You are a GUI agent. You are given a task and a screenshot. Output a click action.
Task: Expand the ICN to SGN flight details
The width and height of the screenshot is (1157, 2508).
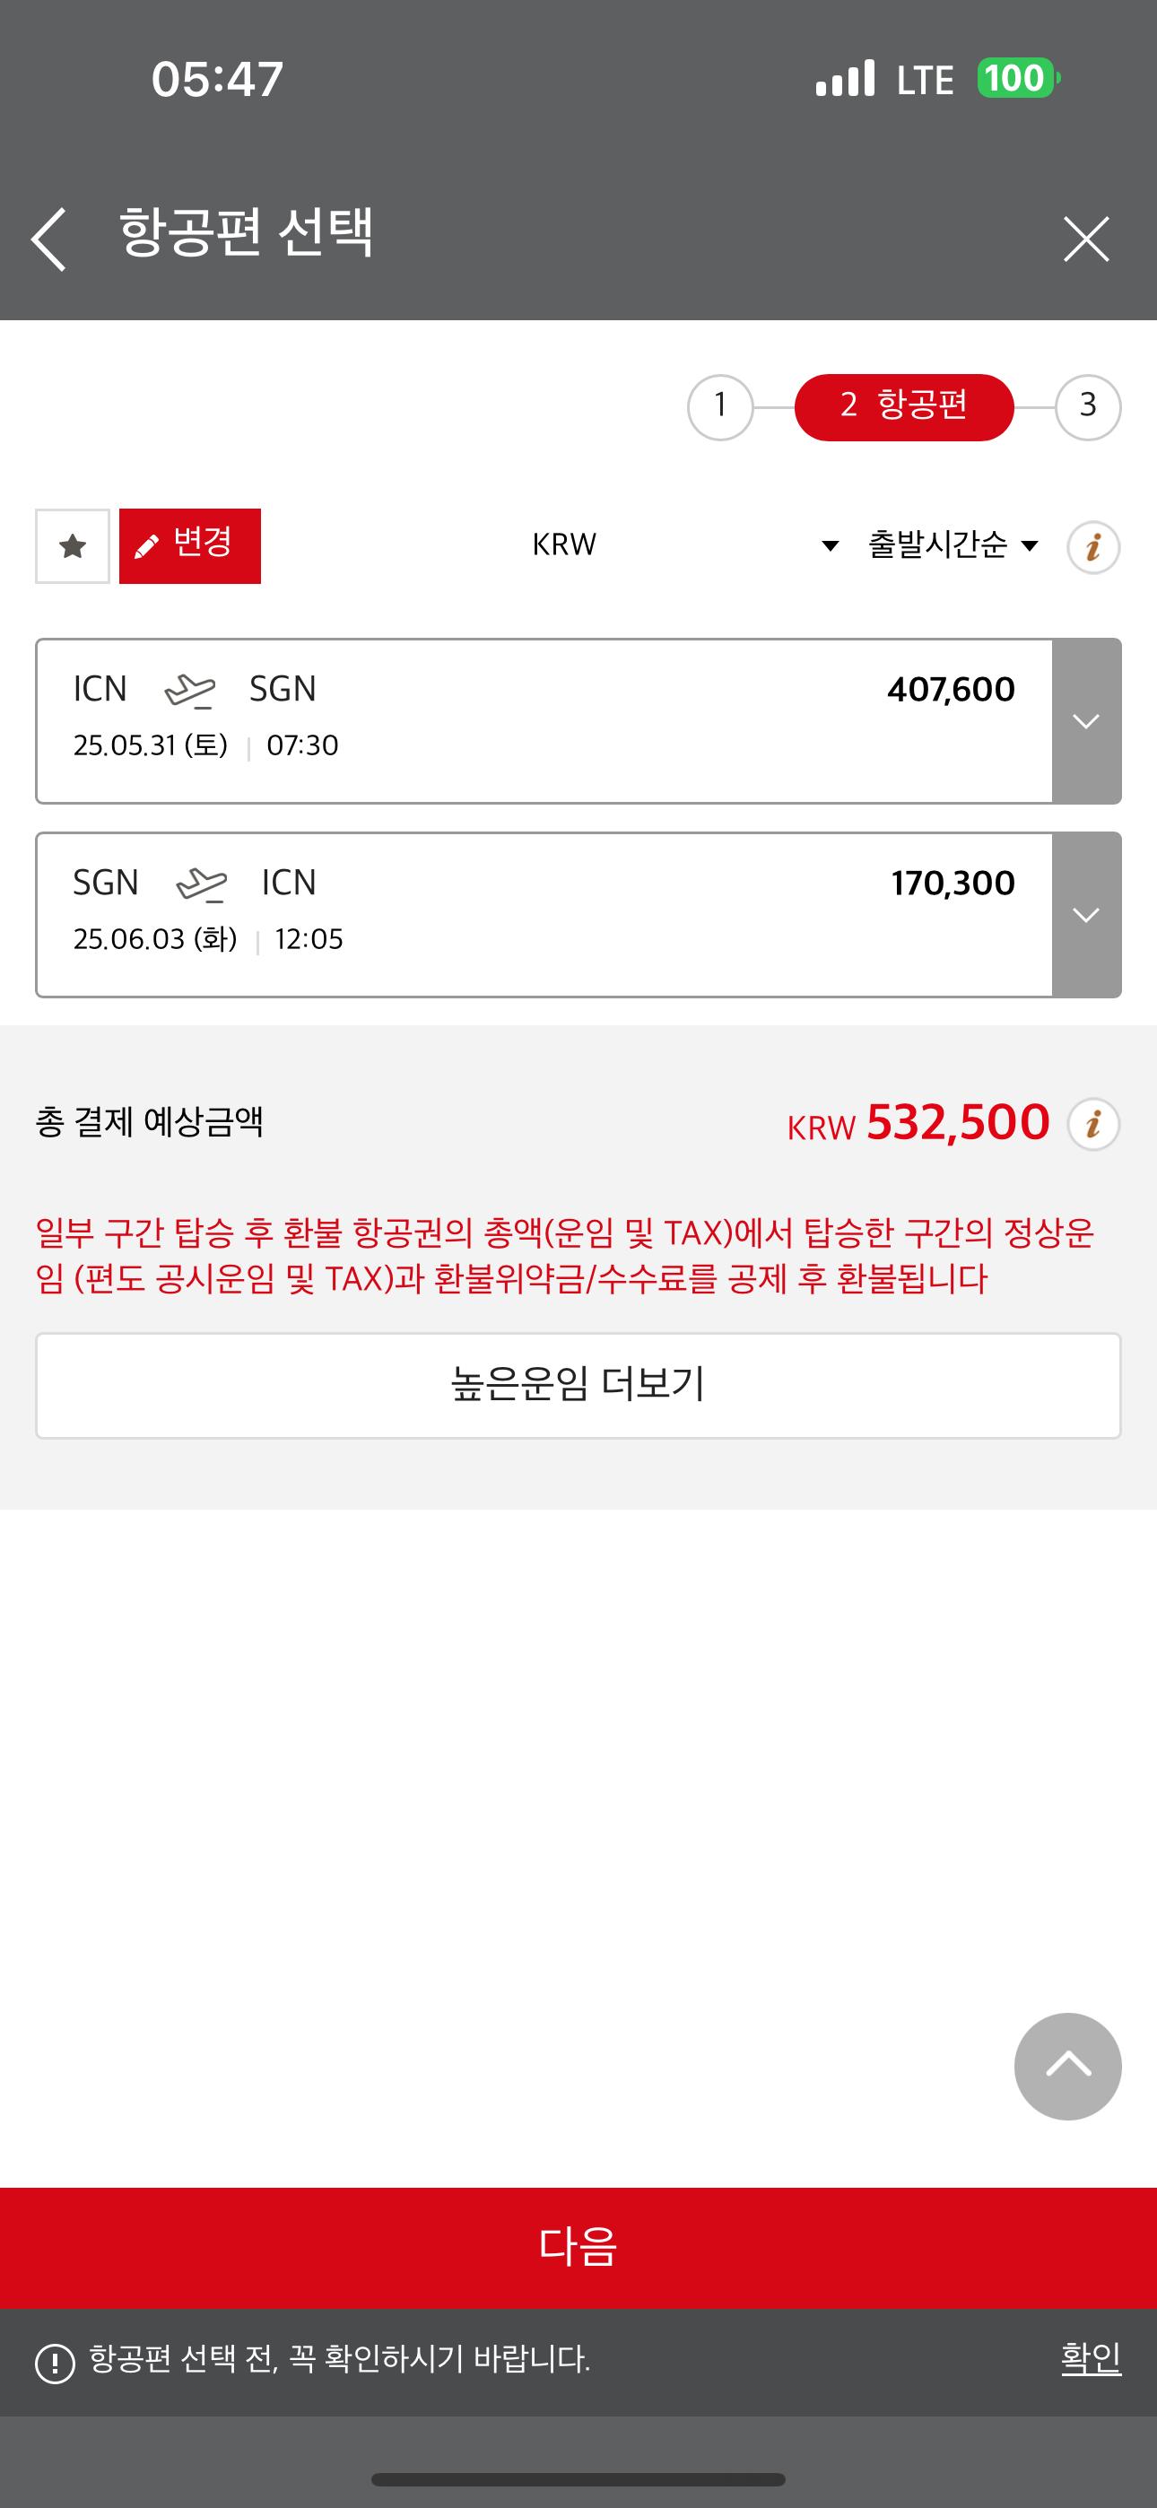pos(1086,721)
